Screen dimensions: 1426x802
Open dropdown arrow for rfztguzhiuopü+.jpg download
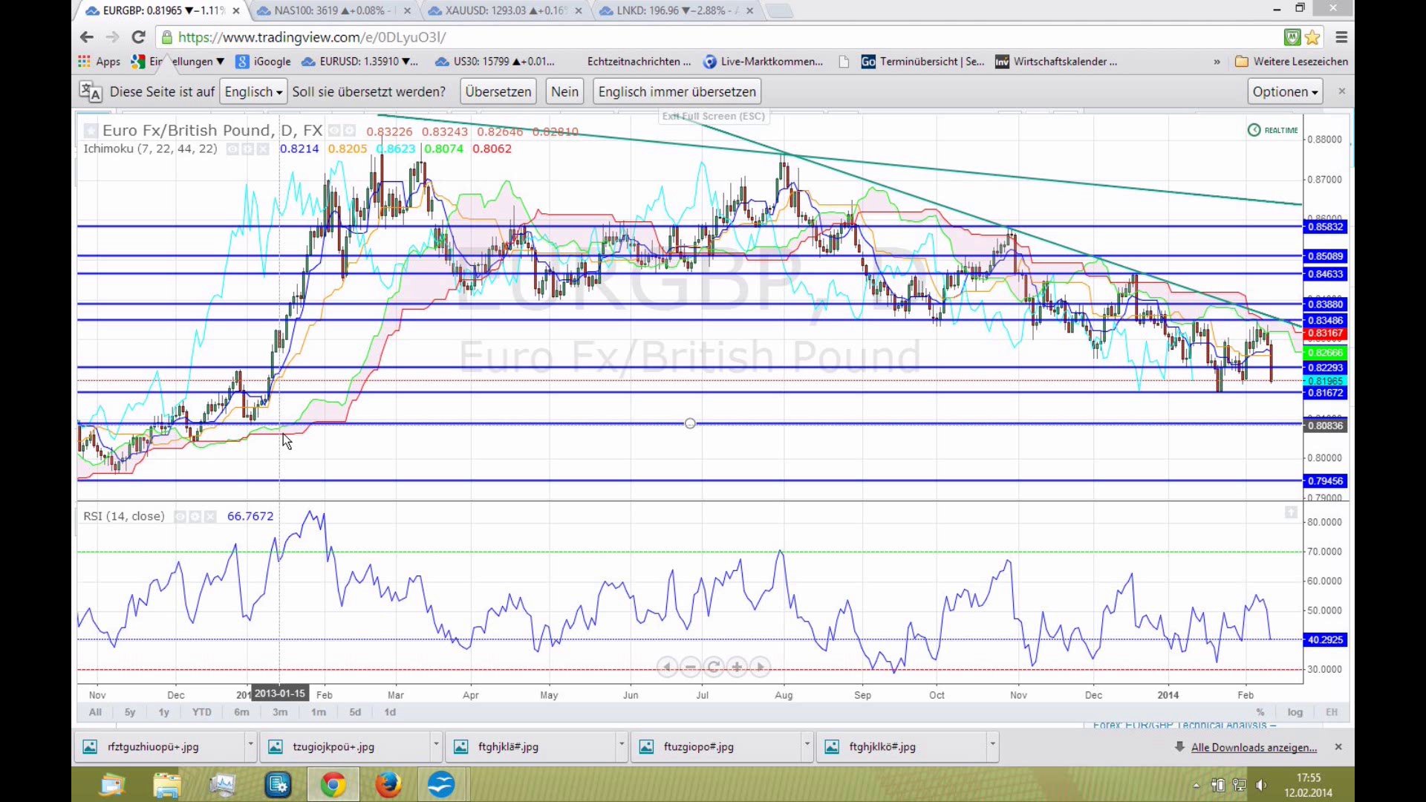click(x=250, y=744)
